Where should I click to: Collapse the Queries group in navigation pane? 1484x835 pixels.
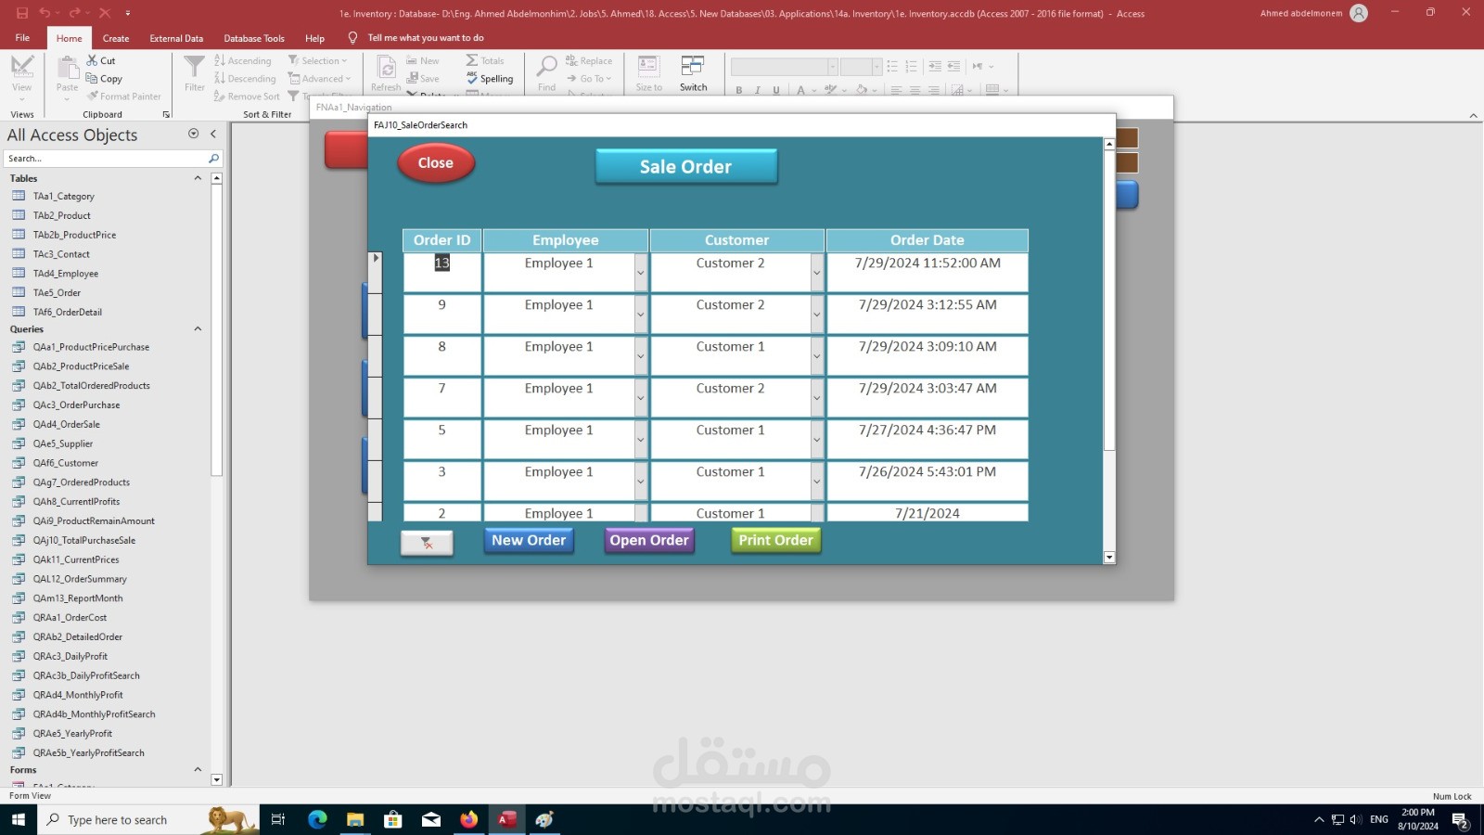pos(198,329)
